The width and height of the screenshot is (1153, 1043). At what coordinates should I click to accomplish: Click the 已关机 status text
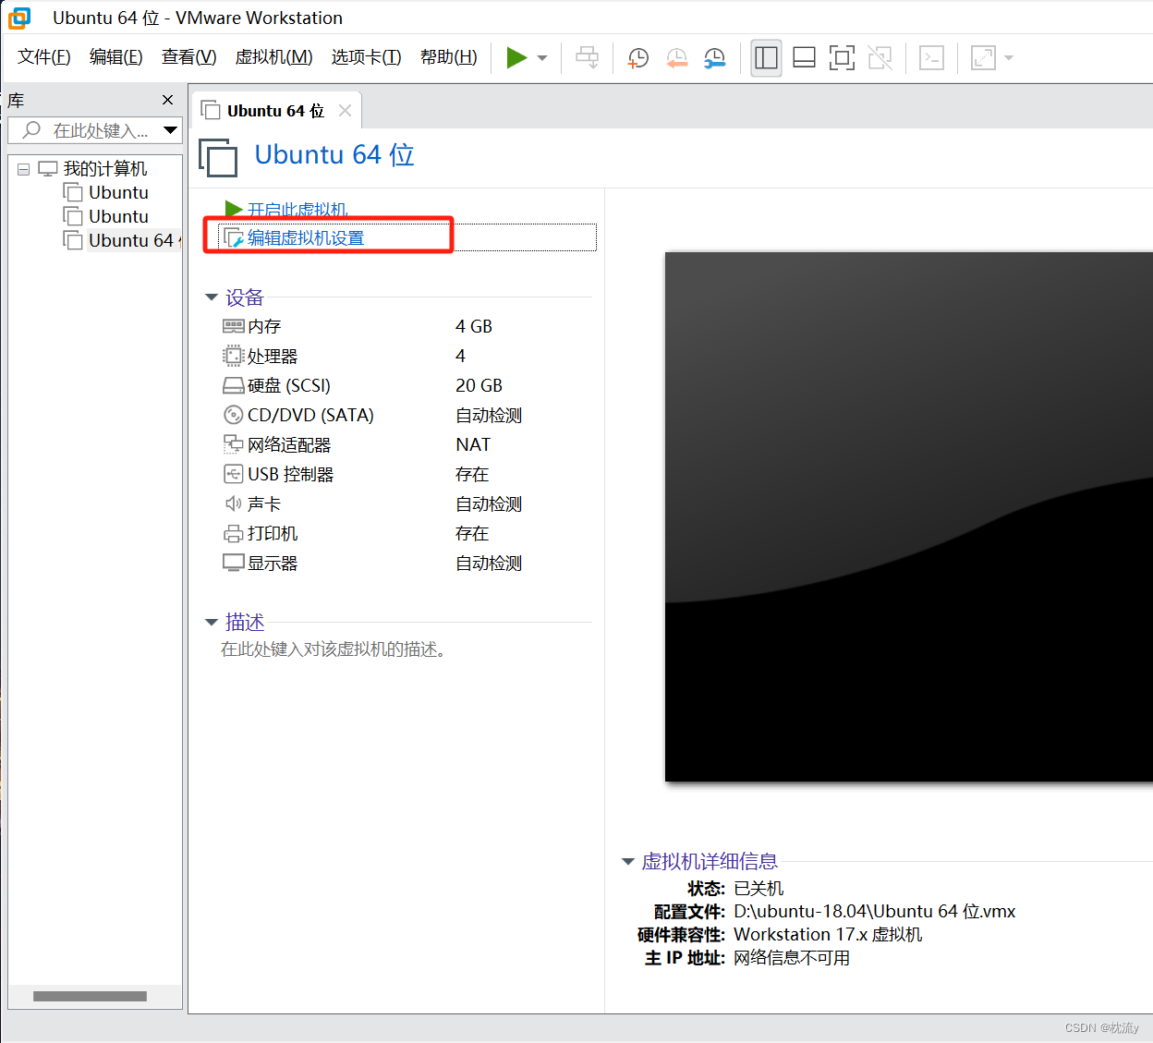point(759,889)
